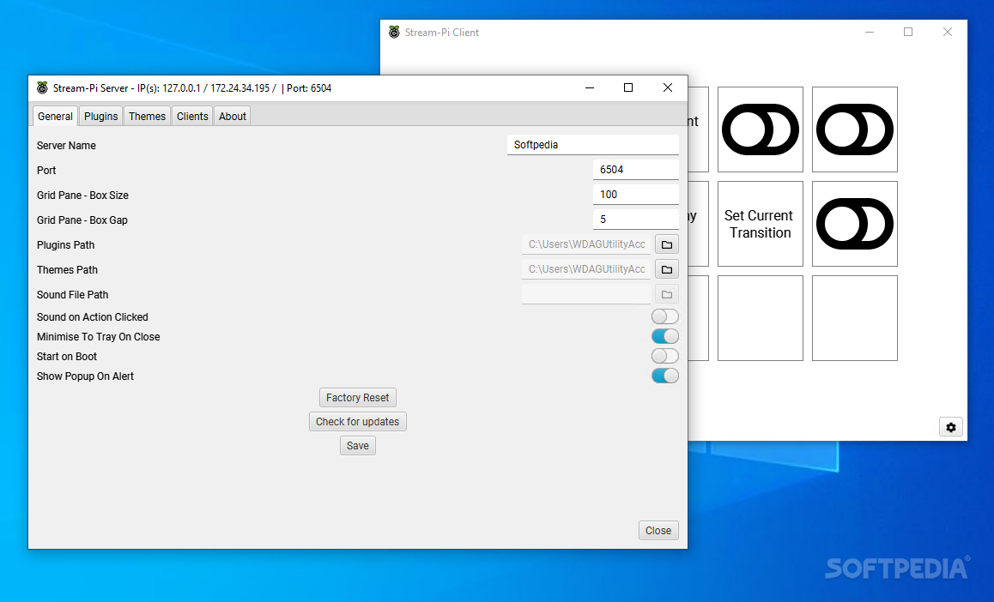
Task: Click Check for updates button
Action: pyautogui.click(x=358, y=422)
